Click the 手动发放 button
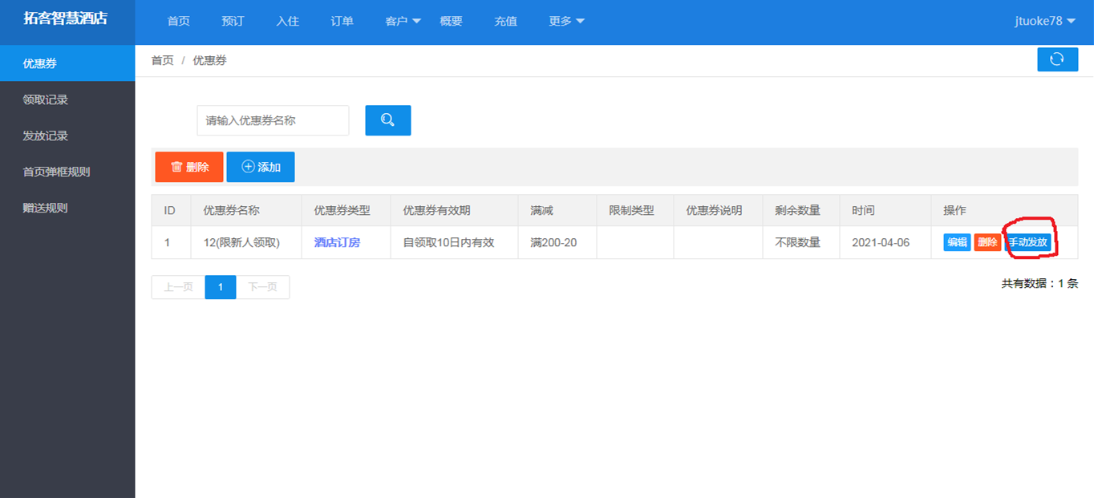Screen dimensions: 1094x498 point(1027,242)
